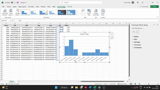Switch to the Data tab

tap(37, 7)
